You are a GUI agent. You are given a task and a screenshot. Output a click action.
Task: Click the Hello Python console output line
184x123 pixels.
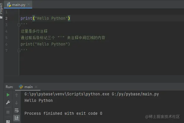pos(39,101)
